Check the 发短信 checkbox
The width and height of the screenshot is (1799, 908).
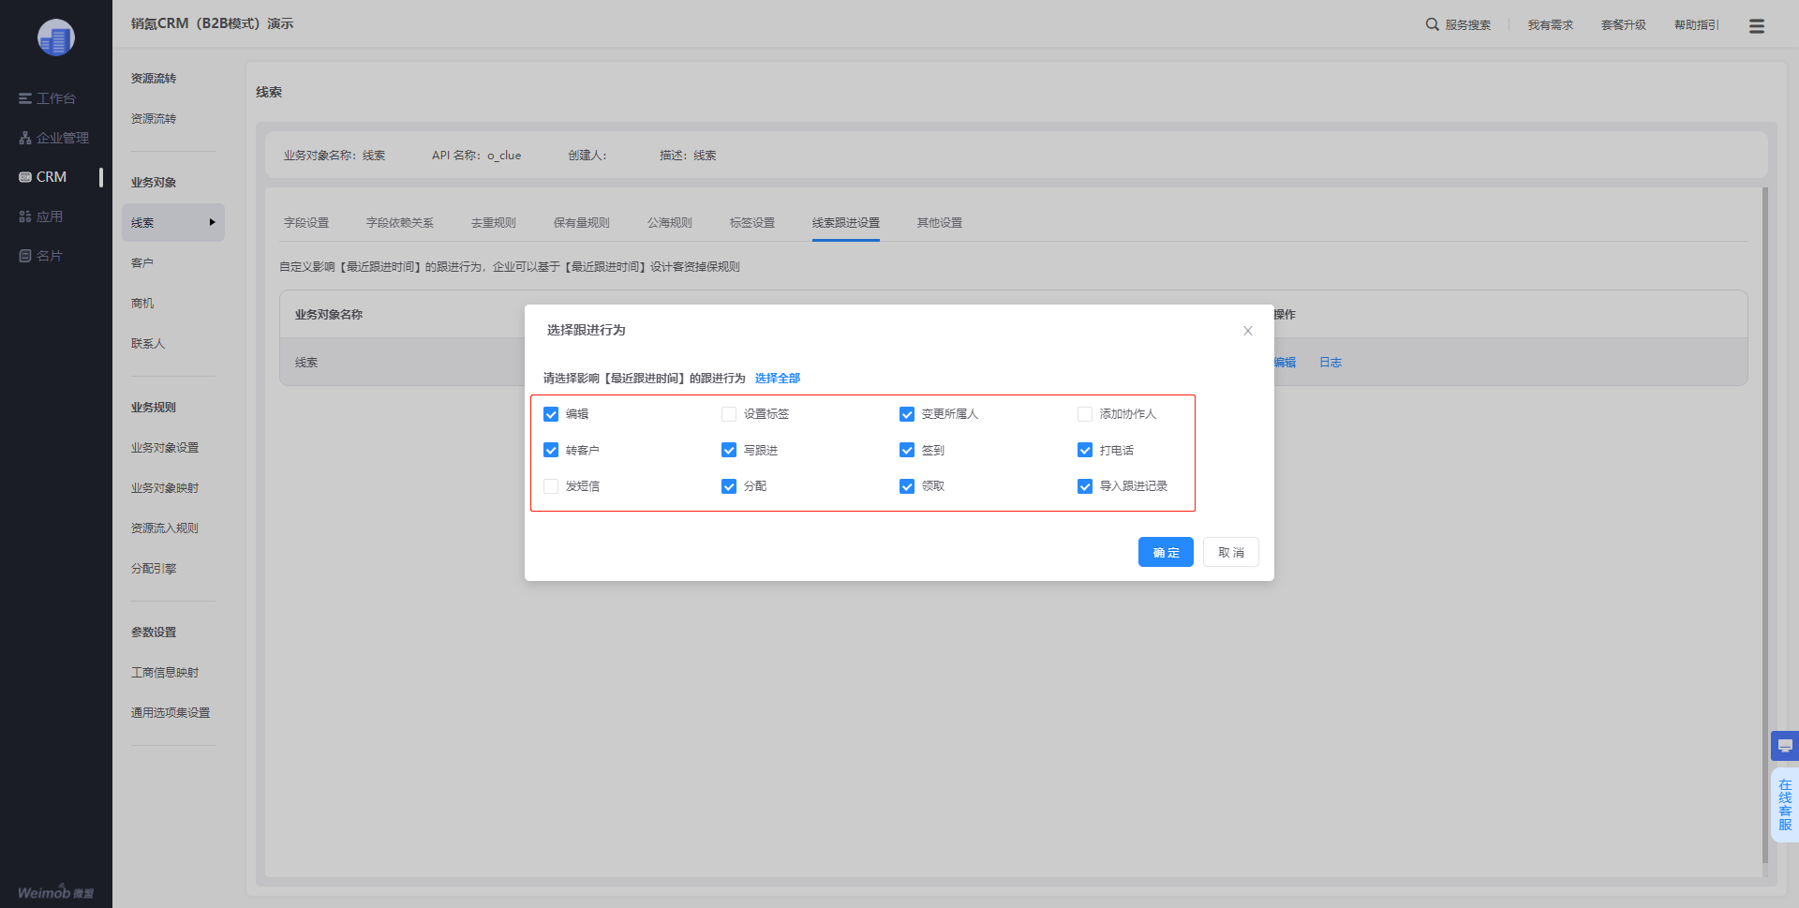coord(551,486)
